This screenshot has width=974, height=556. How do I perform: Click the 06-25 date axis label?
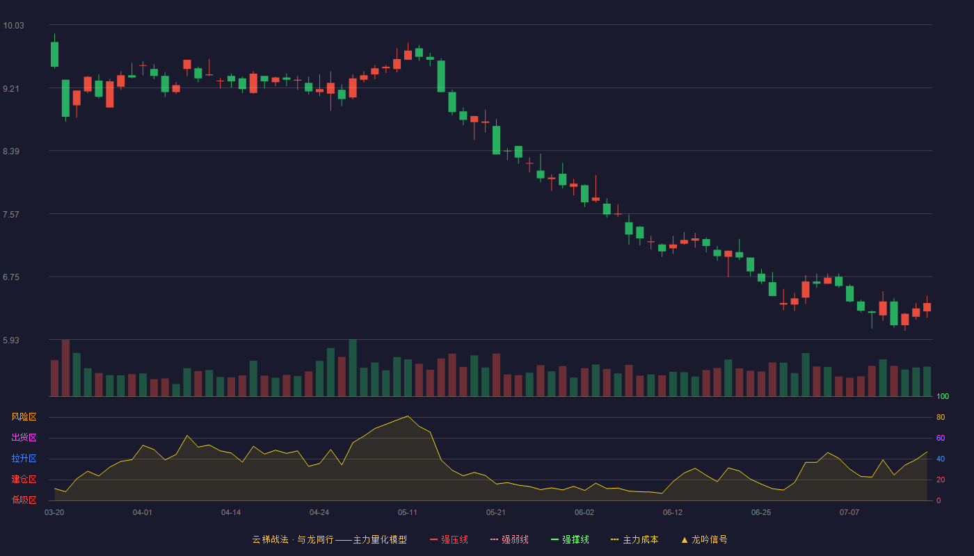[761, 512]
